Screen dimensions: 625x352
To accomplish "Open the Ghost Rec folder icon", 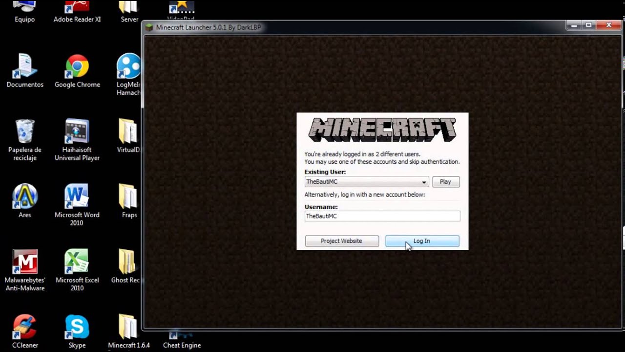I will 126,266.
